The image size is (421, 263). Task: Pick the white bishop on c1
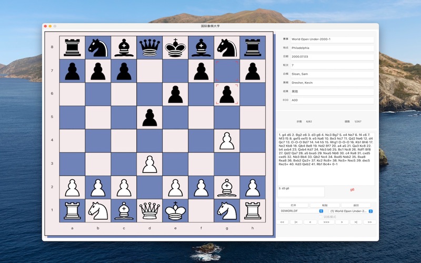point(124,211)
